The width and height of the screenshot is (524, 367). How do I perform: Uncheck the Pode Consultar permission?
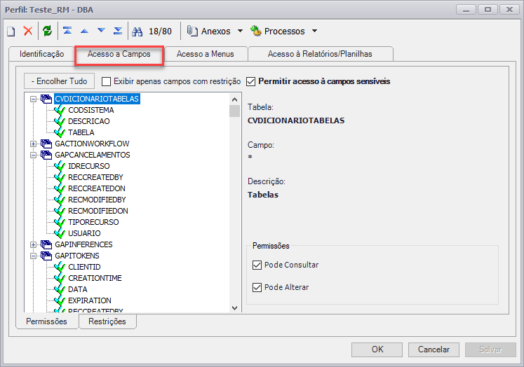257,265
